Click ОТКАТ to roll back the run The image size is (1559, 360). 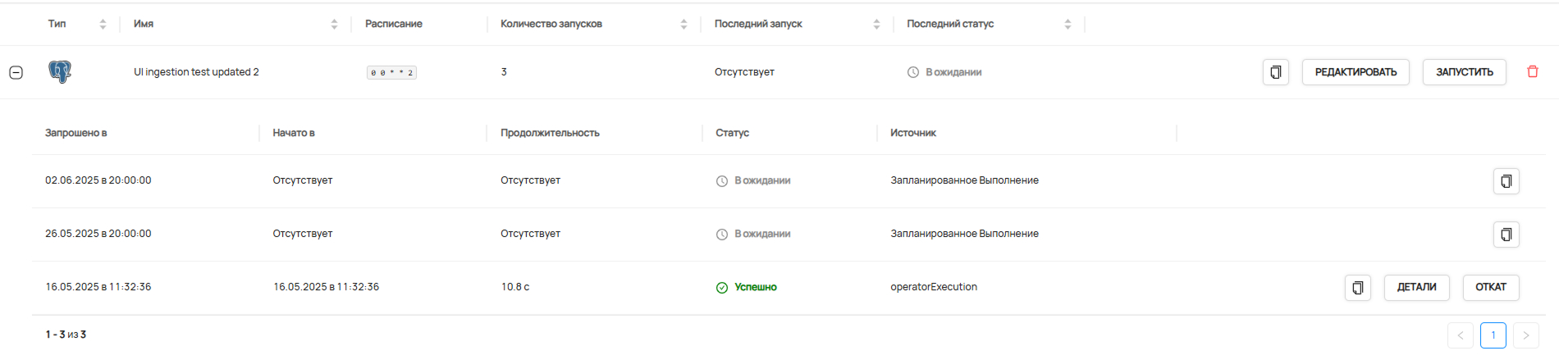point(1490,288)
